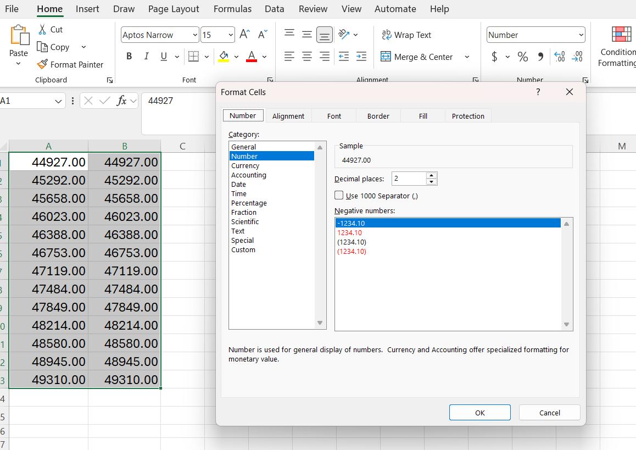Viewport: 636px width, 450px height.
Task: Open the font size dropdown
Action: [x=230, y=35]
